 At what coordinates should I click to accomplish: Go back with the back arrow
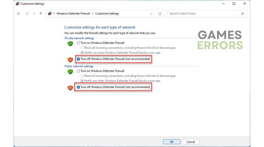pos(19,14)
